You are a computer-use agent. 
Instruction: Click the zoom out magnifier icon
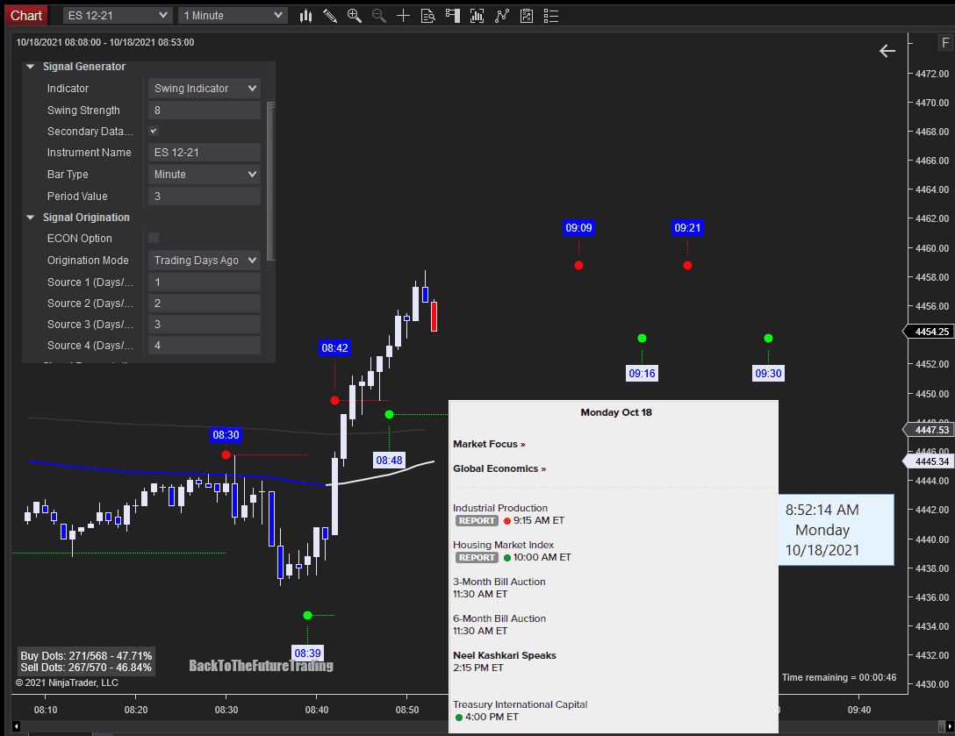tap(379, 16)
